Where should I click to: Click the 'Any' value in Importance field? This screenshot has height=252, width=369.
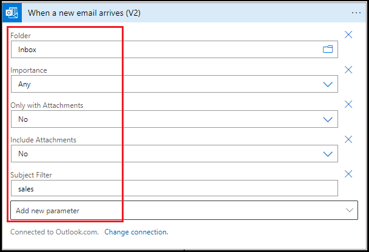click(x=24, y=84)
